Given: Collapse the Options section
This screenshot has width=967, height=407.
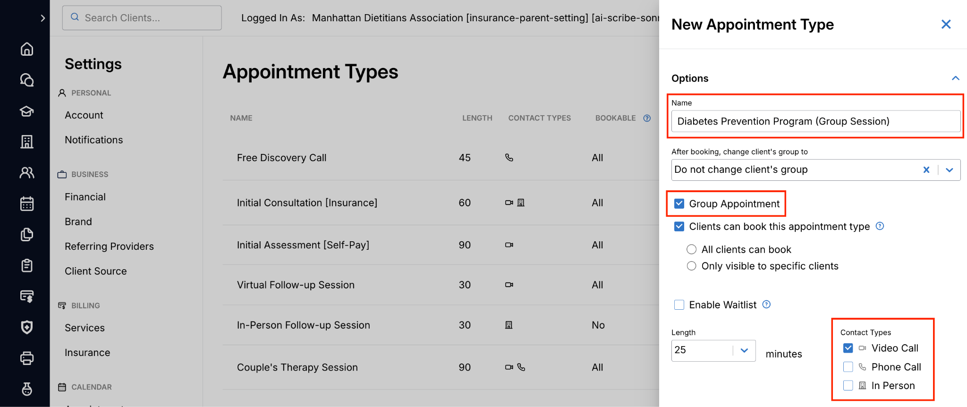Looking at the screenshot, I should click(x=956, y=78).
